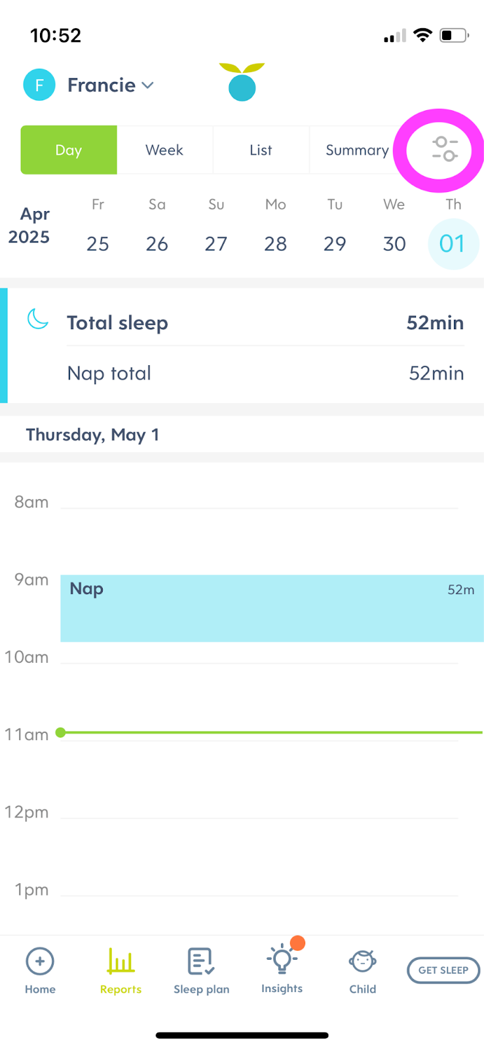Switch to the List view tab
Viewport: 484px width, 1049px height.
261,150
